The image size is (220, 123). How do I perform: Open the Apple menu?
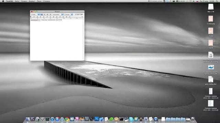[3, 1]
